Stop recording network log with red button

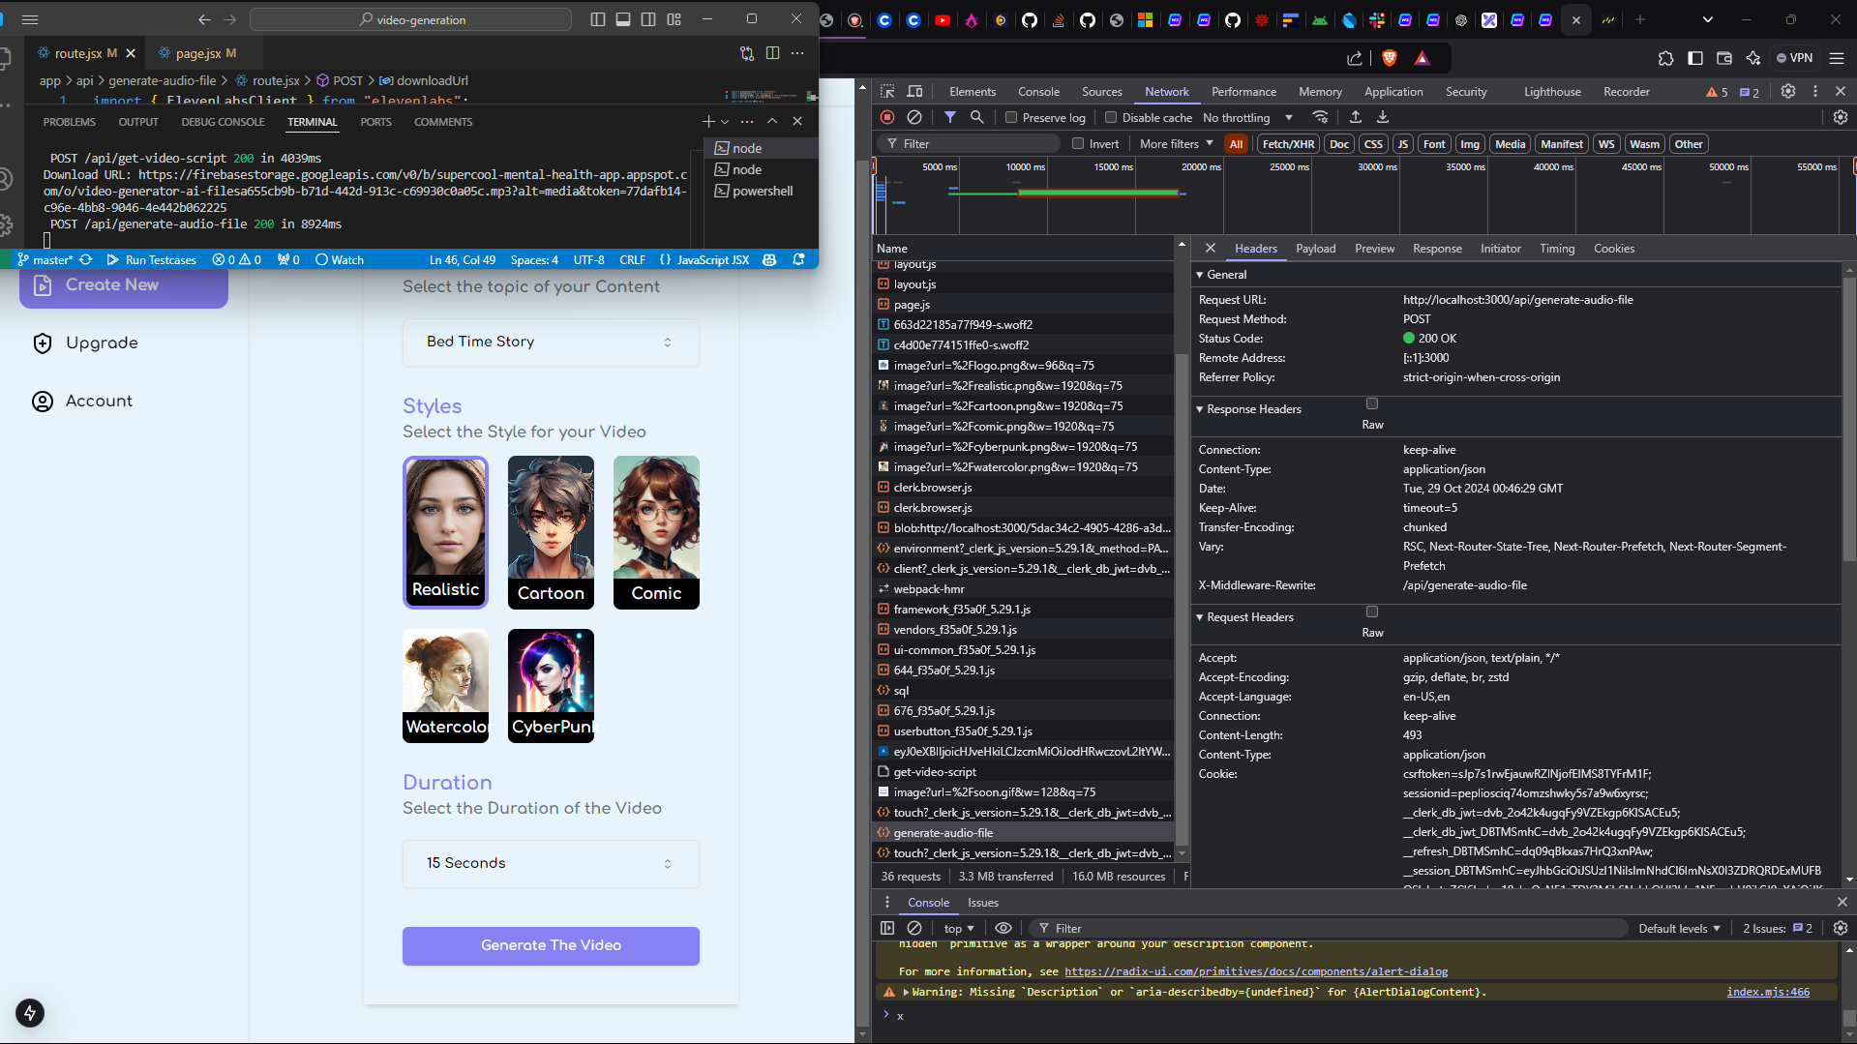(x=887, y=117)
